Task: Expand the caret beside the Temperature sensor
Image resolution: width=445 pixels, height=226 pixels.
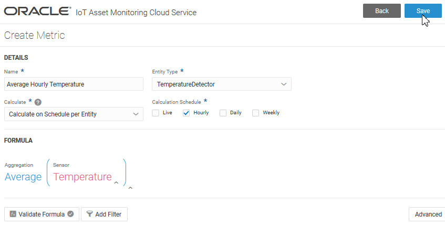Action: point(116,182)
